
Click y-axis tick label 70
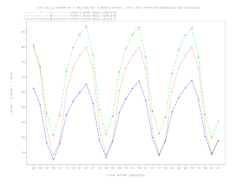[23, 77]
